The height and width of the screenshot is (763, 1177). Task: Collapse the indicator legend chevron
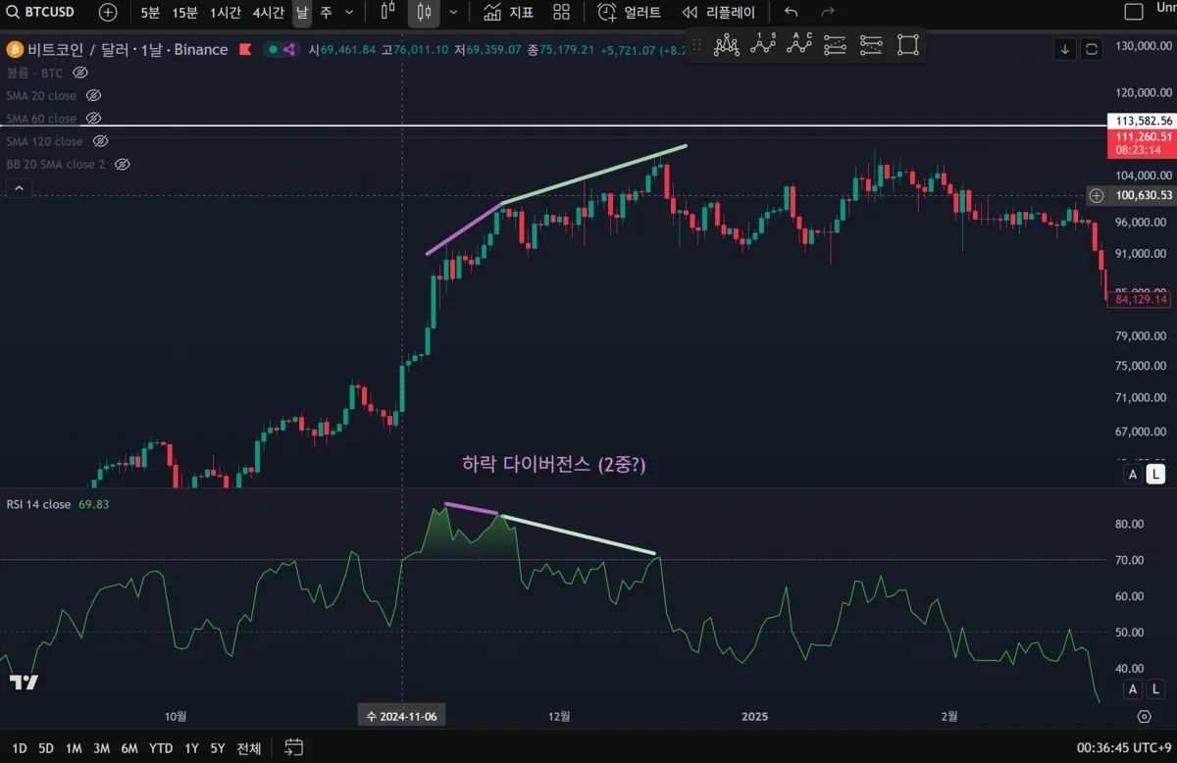click(x=20, y=187)
